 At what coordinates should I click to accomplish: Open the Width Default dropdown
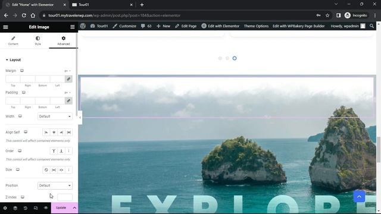click(x=55, y=117)
